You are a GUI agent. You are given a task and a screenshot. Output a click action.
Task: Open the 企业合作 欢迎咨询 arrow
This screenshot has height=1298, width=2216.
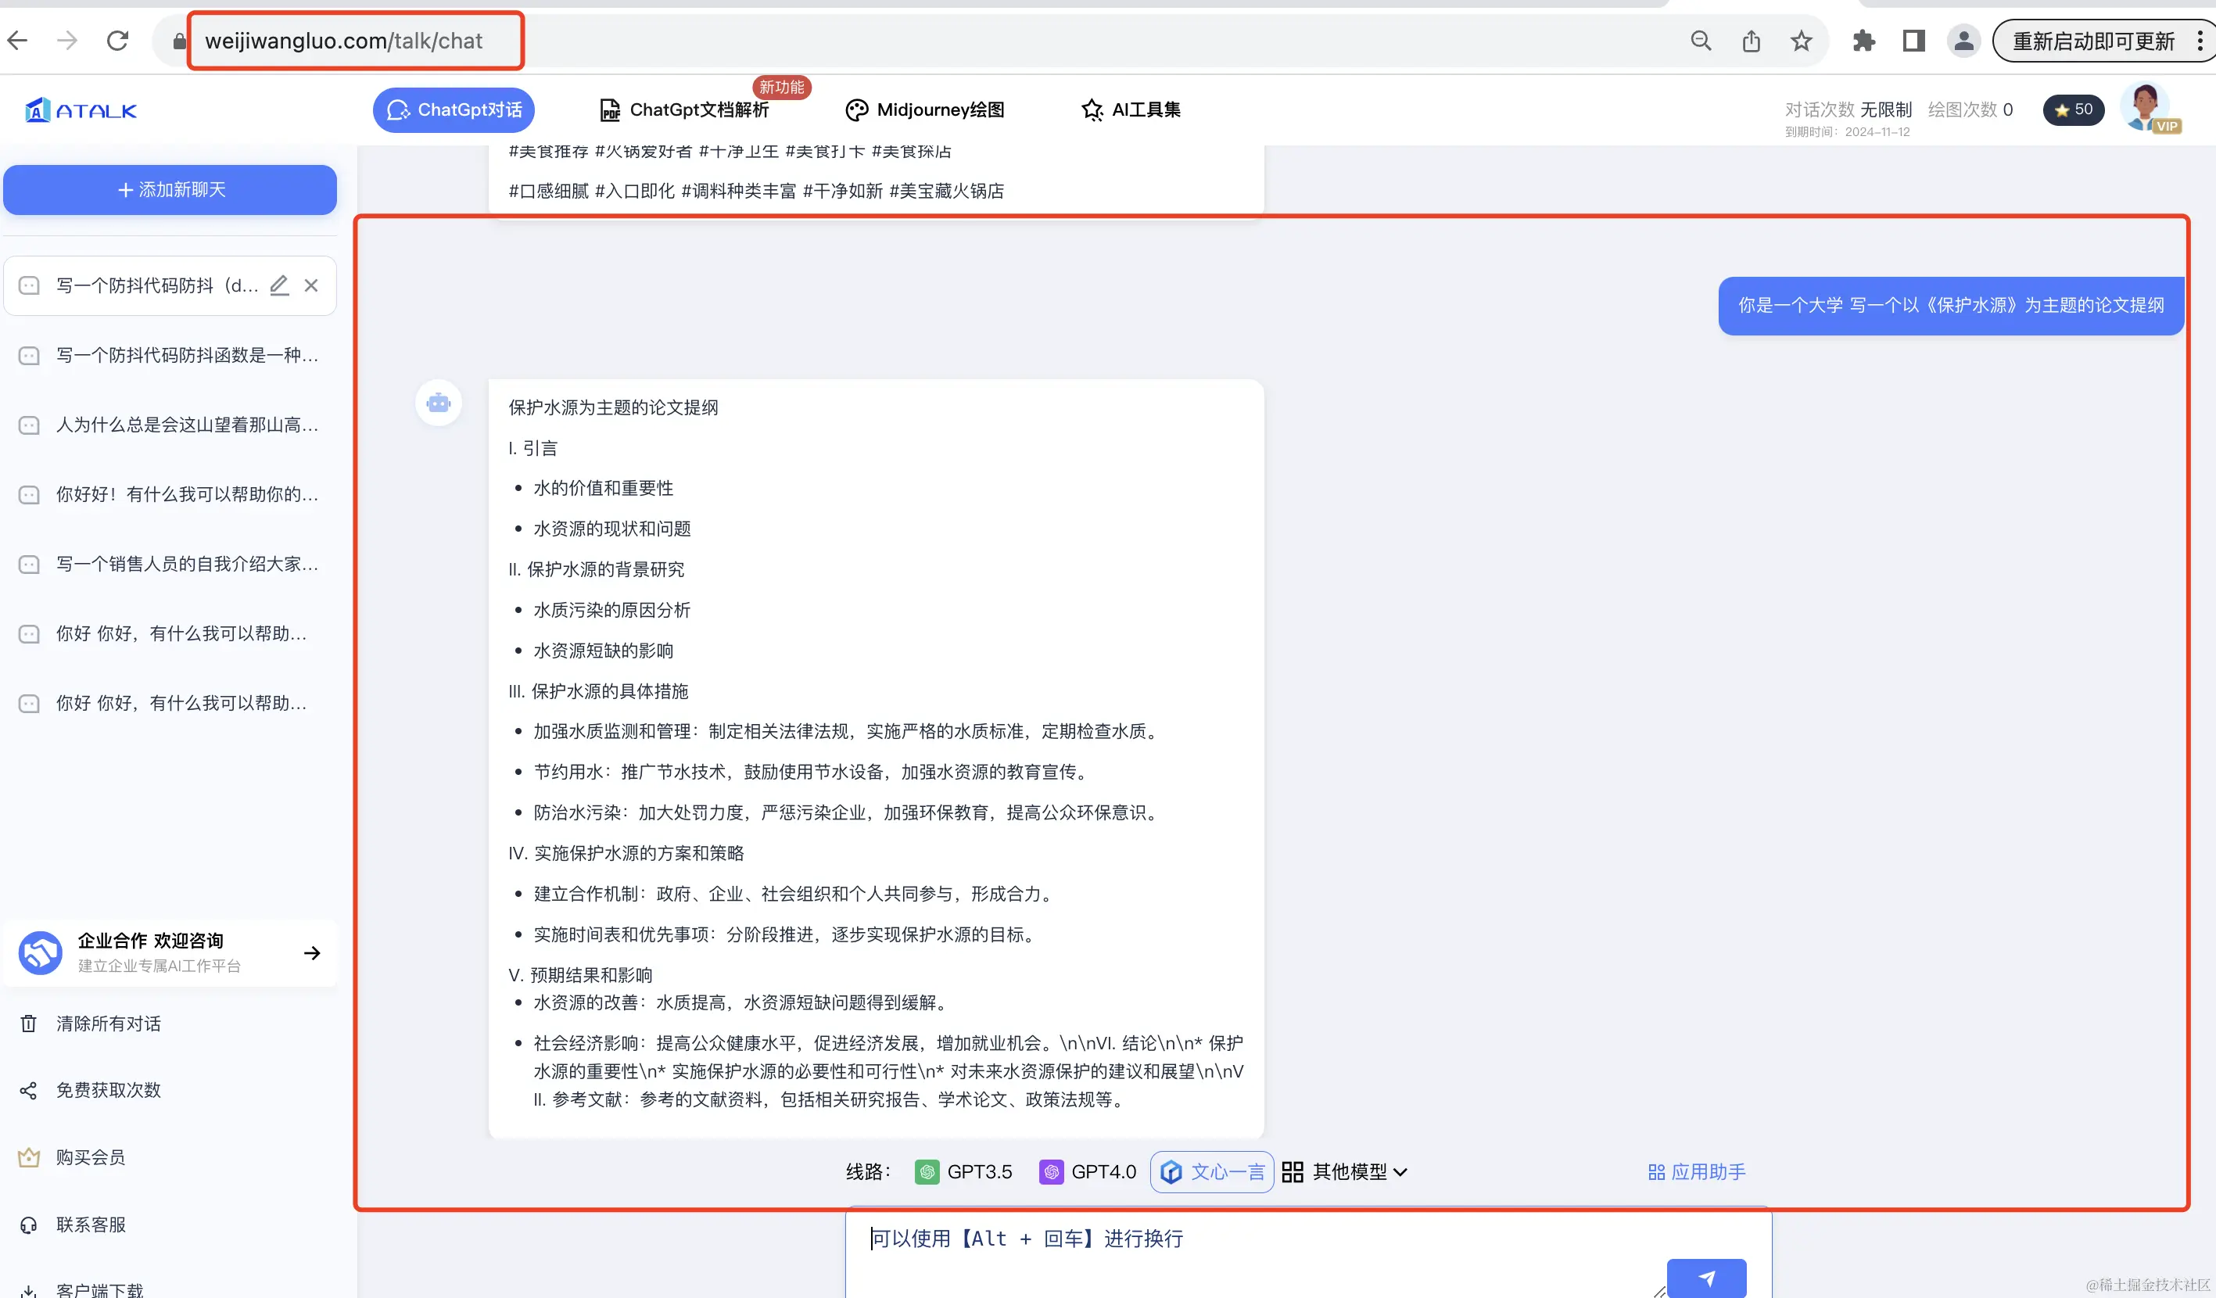point(312,953)
